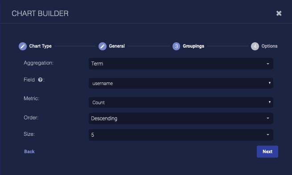Jump to step 4 Options circle
The image size is (292, 175).
[255, 46]
